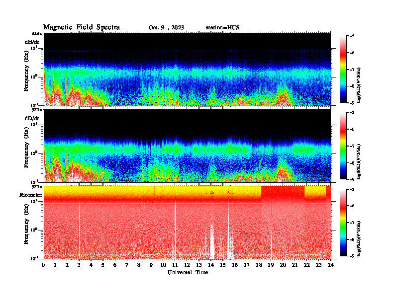The image size is (394, 304).
Task: Click the "-8" tick on Riometer colorbar
Action: (x=352, y=239)
